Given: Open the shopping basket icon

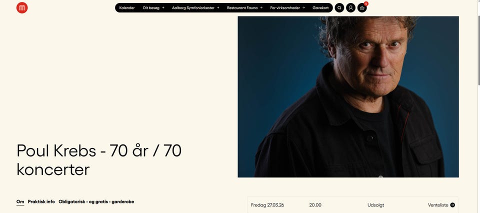Looking at the screenshot, I should pyautogui.click(x=362, y=8).
